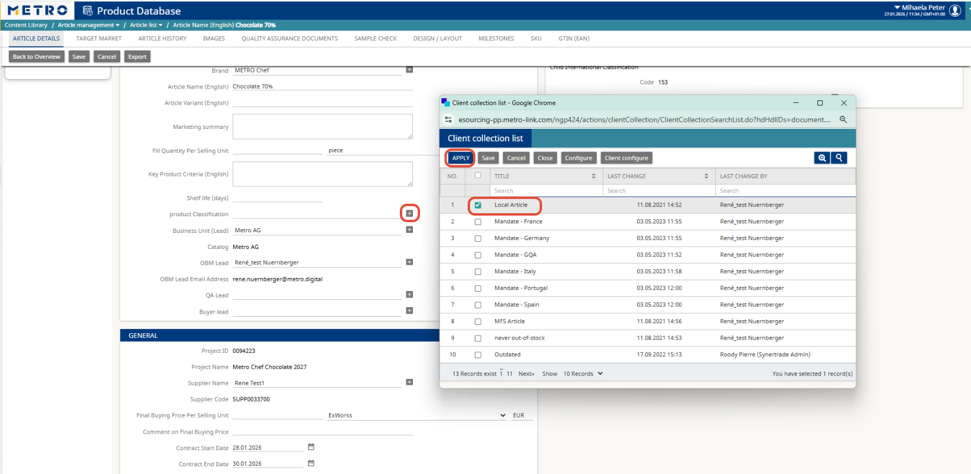
Task: Click Client configure button in popup
Action: pyautogui.click(x=627, y=158)
